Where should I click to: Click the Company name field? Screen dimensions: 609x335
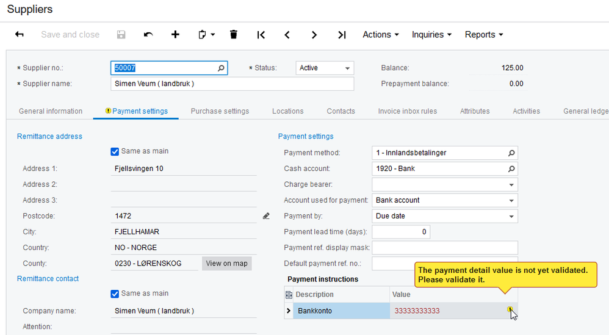click(183, 311)
